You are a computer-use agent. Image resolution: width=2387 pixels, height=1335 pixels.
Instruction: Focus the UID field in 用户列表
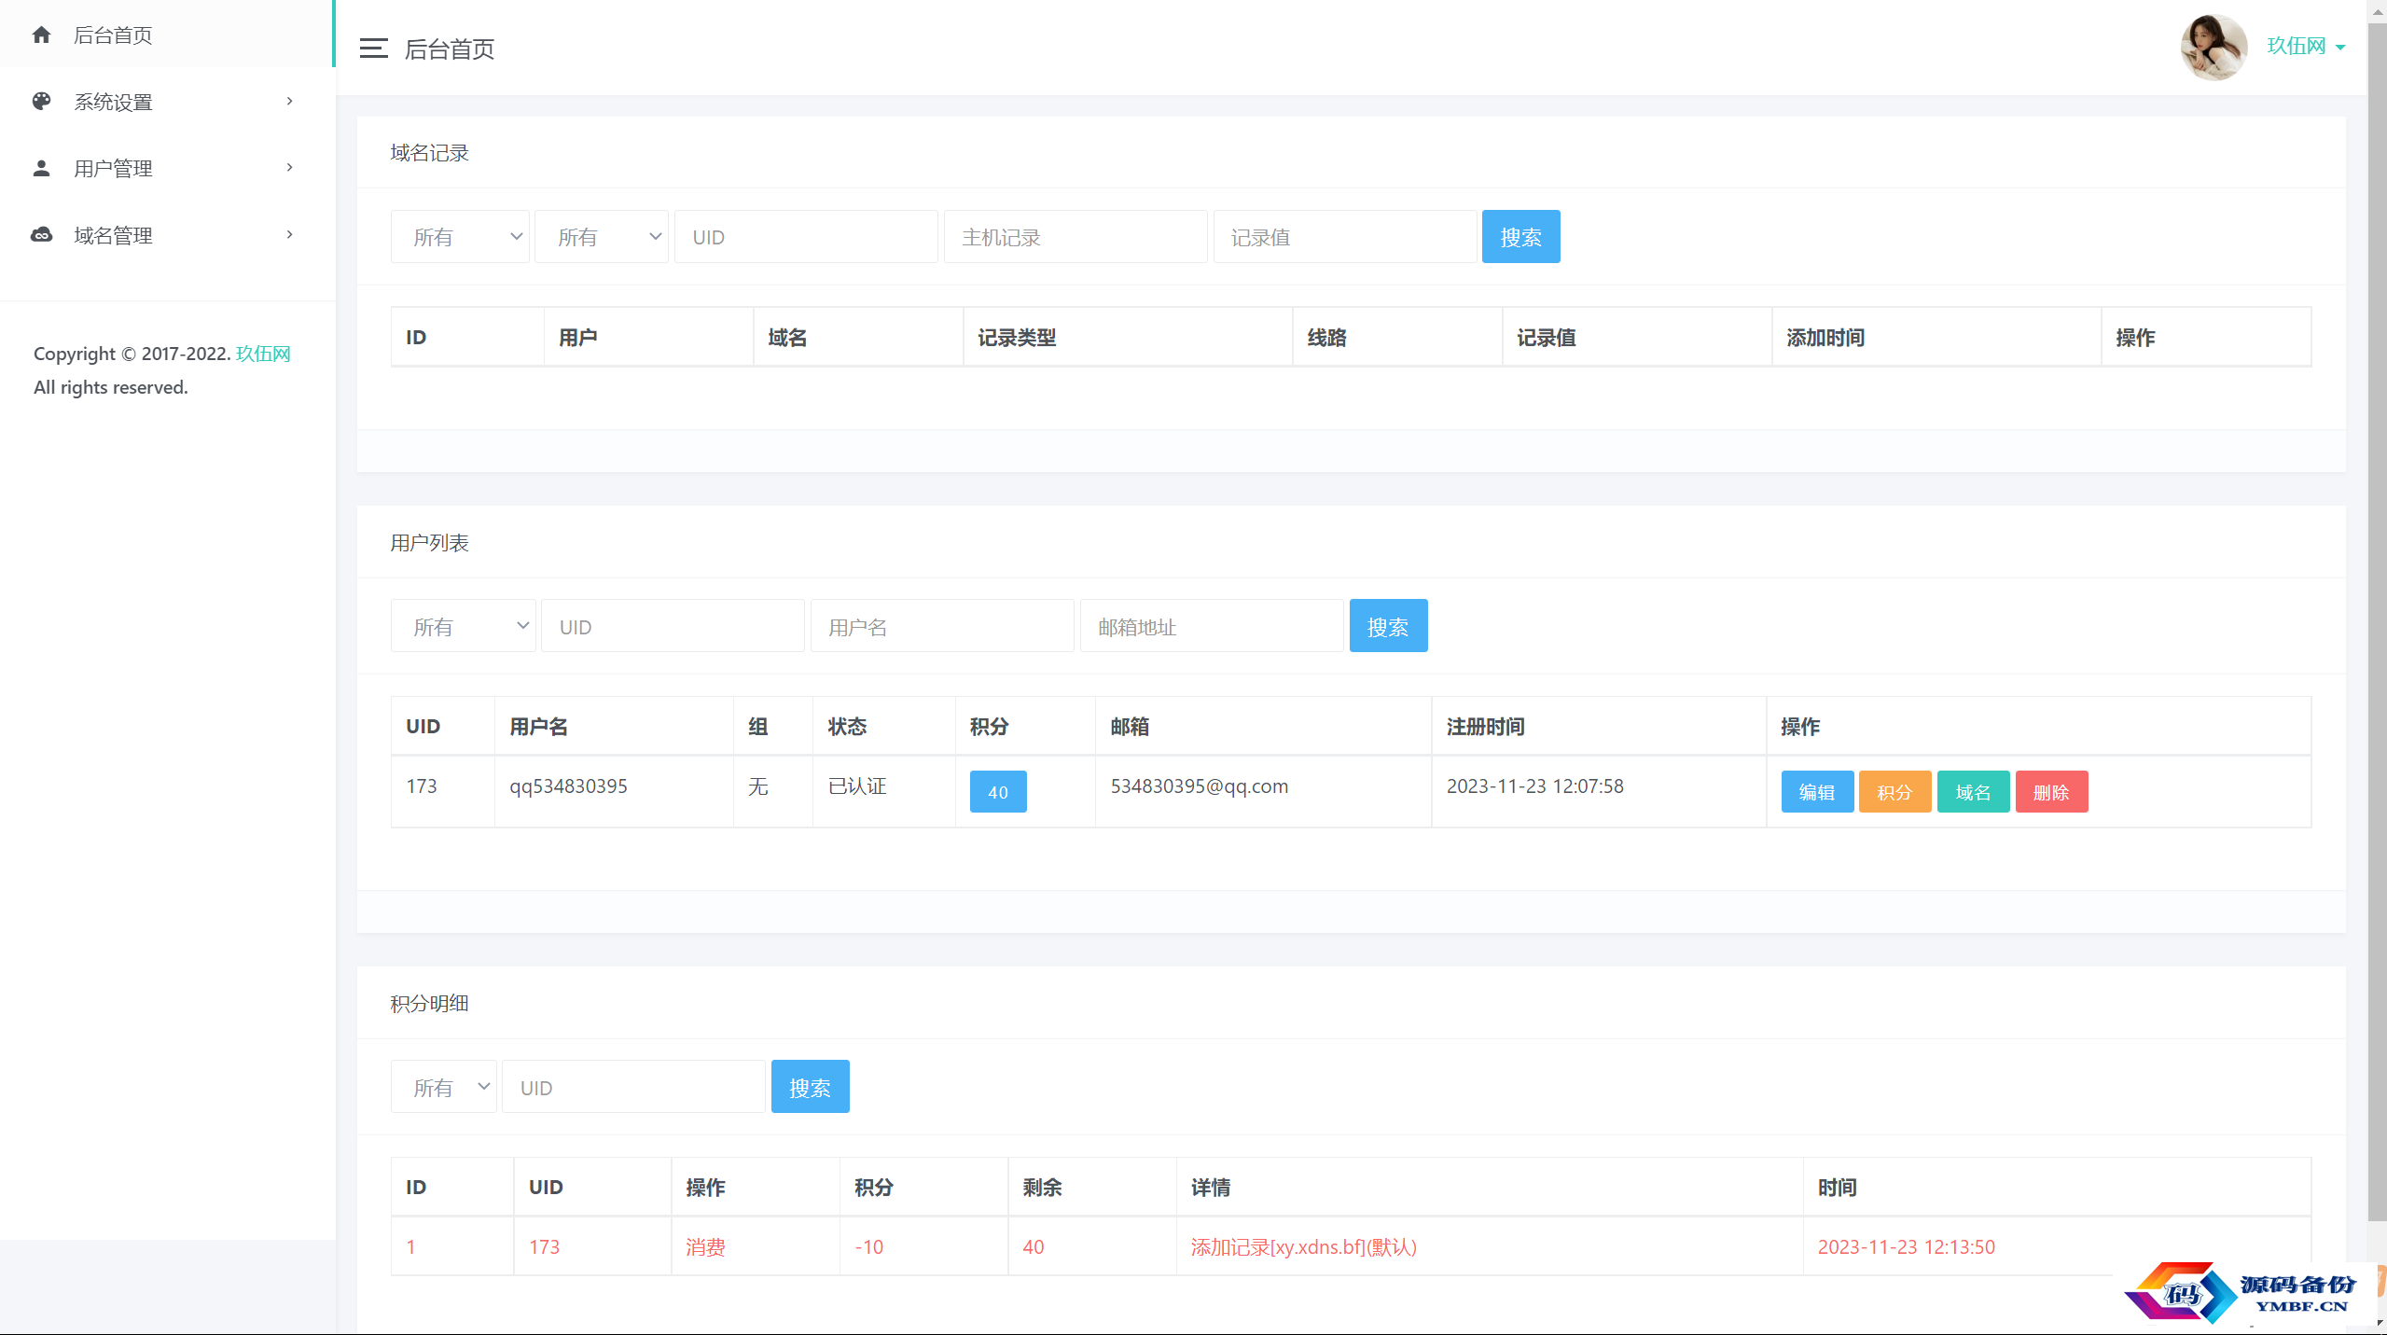point(673,626)
